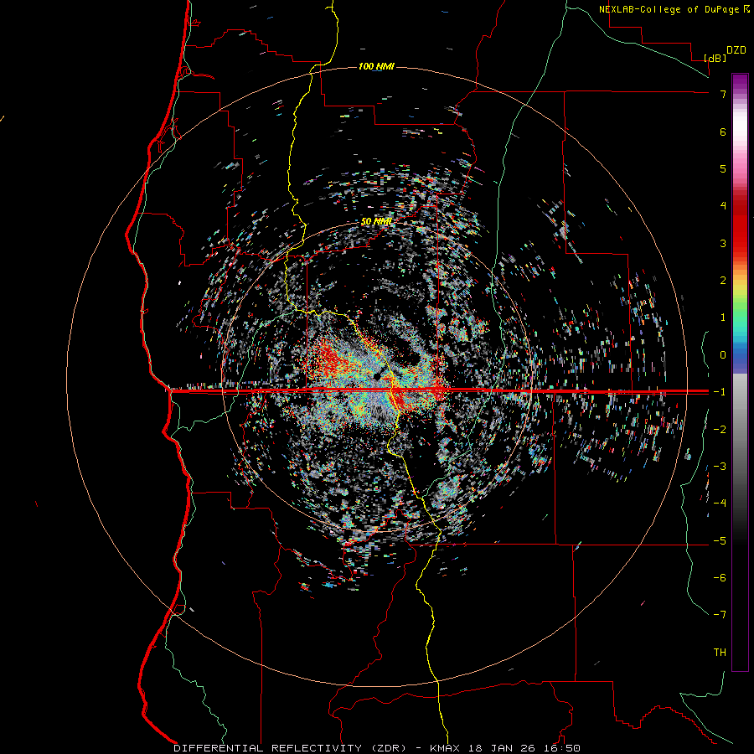This screenshot has width=754, height=754.
Task: Click the DZD product label
Action: [x=736, y=50]
